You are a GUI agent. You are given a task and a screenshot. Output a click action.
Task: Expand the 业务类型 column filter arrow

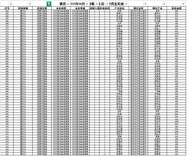(x=68, y=4)
